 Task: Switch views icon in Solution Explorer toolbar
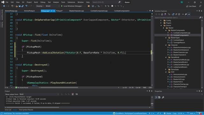pyautogui.click(x=165, y=14)
